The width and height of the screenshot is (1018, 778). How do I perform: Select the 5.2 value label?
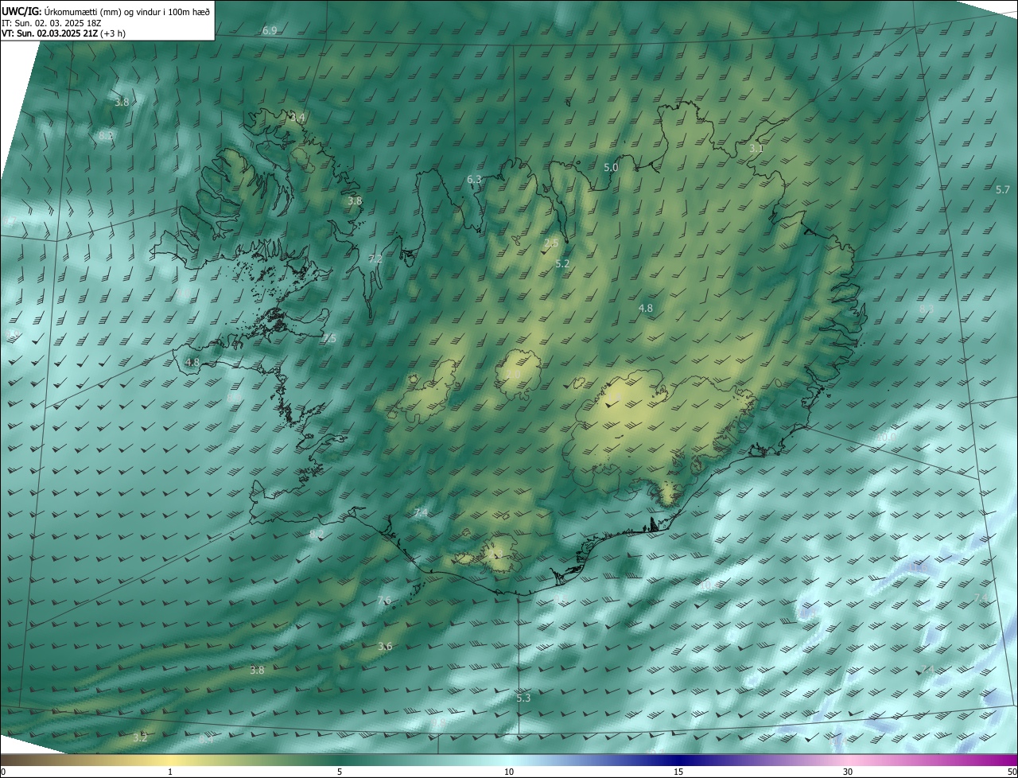tap(562, 263)
